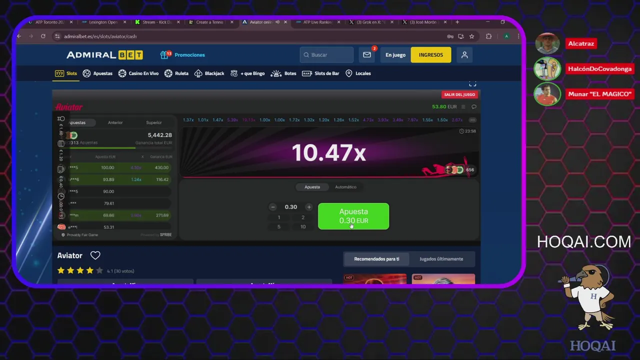Open the Blackjack section

click(209, 73)
